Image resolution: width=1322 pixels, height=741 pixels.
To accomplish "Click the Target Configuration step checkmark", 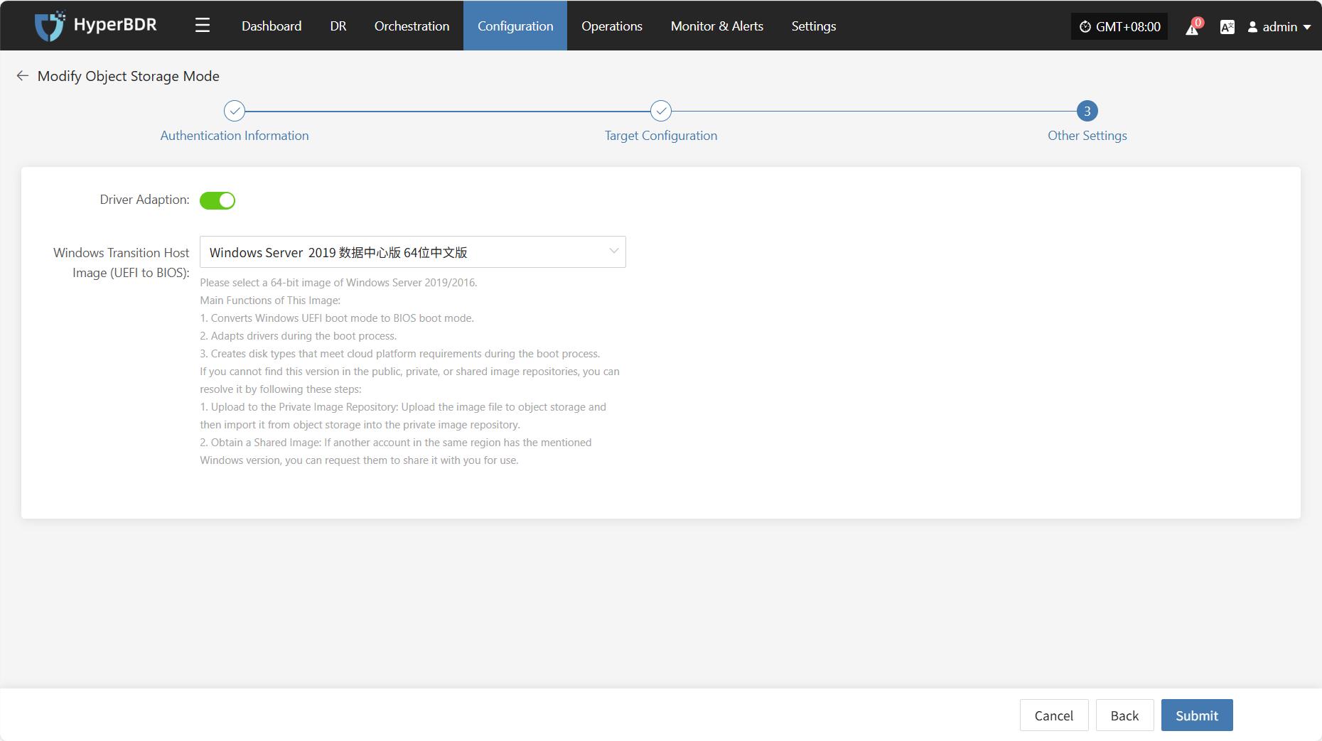I will click(x=661, y=111).
